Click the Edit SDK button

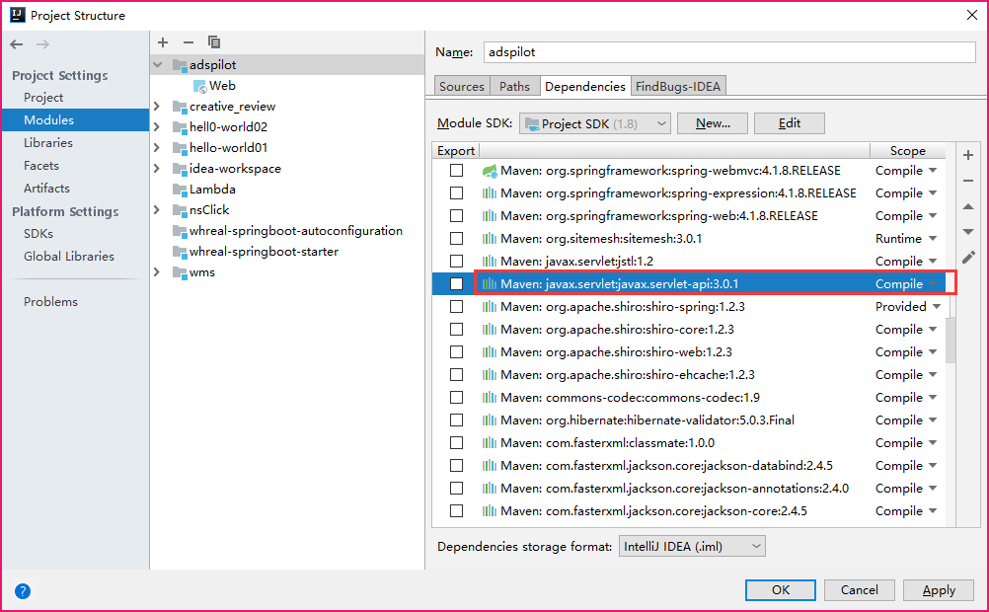coord(789,123)
